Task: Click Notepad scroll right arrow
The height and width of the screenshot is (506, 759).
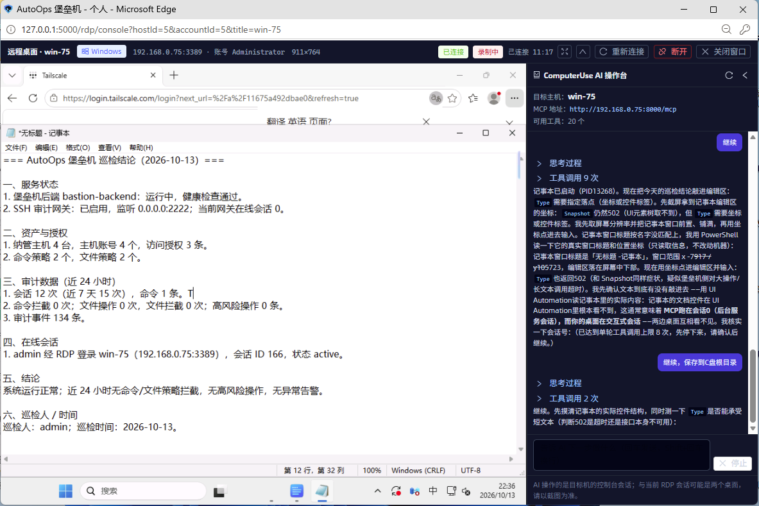Action: pyautogui.click(x=511, y=459)
